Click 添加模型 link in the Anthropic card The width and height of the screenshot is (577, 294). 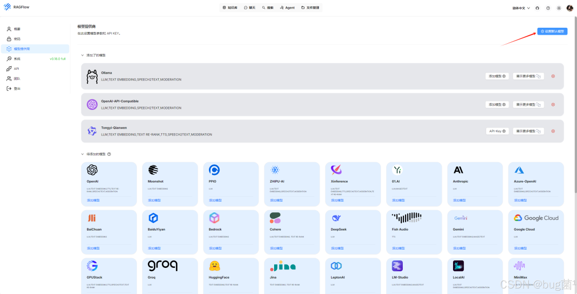pyautogui.click(x=459, y=200)
